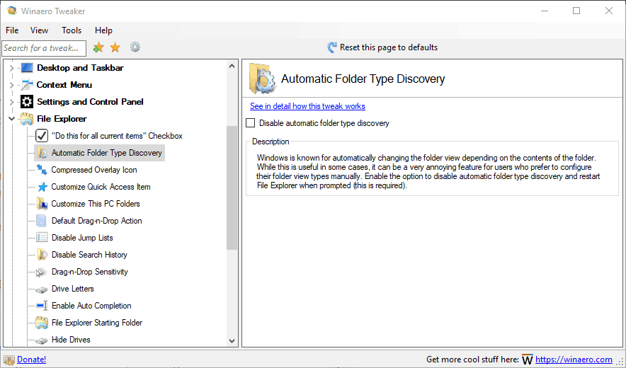Click the Compressed Overlay Icon arrows icon
Screen dimensions: 626x368
(x=42, y=170)
